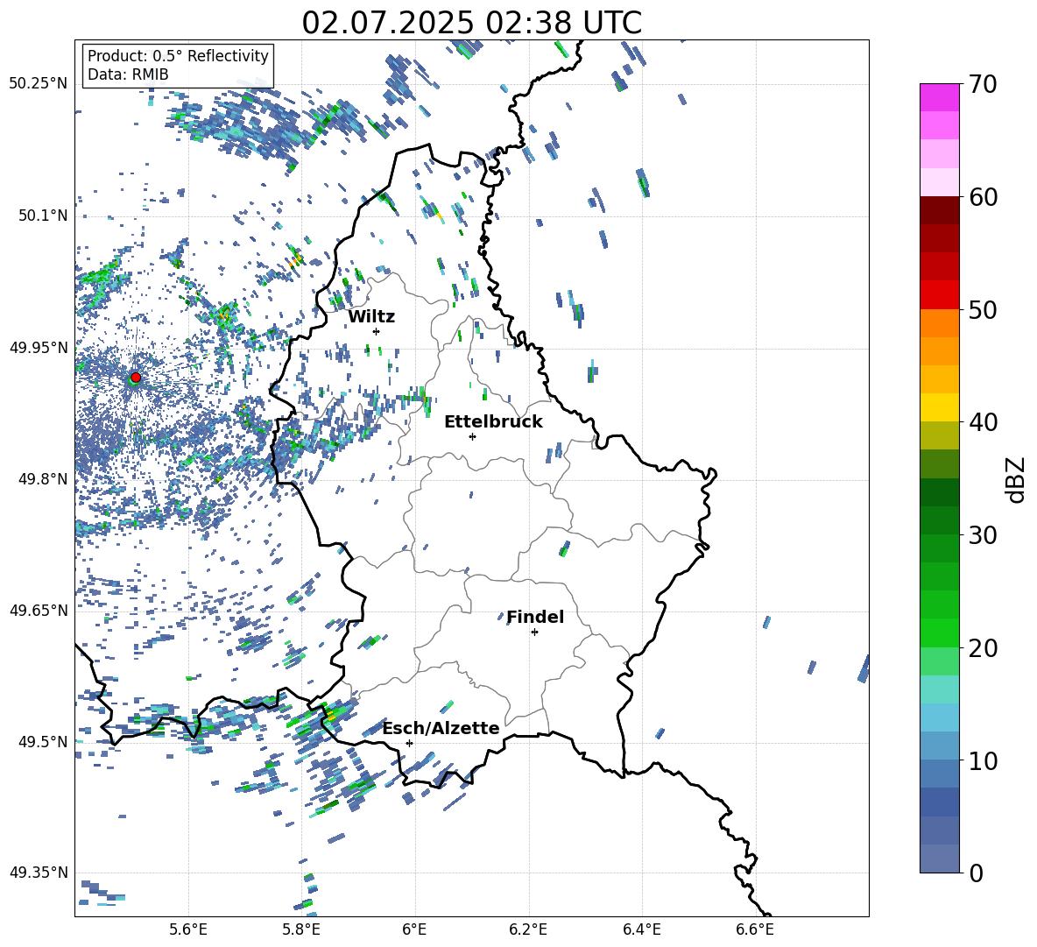Click the red radar site marker
The image size is (1037, 947).
pos(136,377)
